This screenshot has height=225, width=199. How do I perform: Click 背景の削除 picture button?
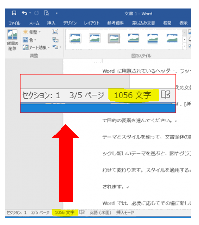click(x=13, y=40)
